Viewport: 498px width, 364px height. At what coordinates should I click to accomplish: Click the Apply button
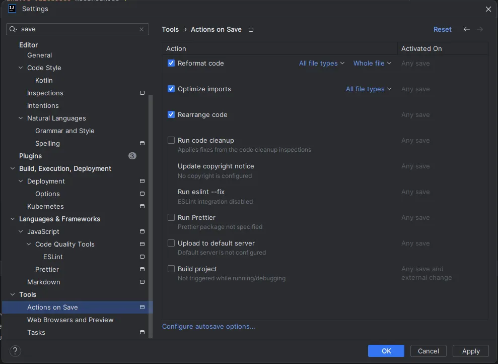(471, 351)
